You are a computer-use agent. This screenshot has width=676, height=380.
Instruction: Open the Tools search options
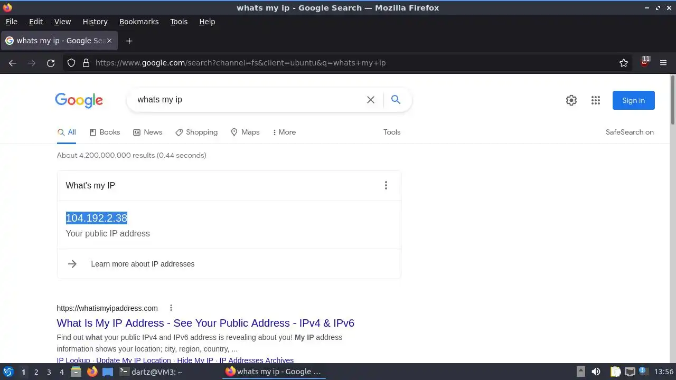coord(392,132)
